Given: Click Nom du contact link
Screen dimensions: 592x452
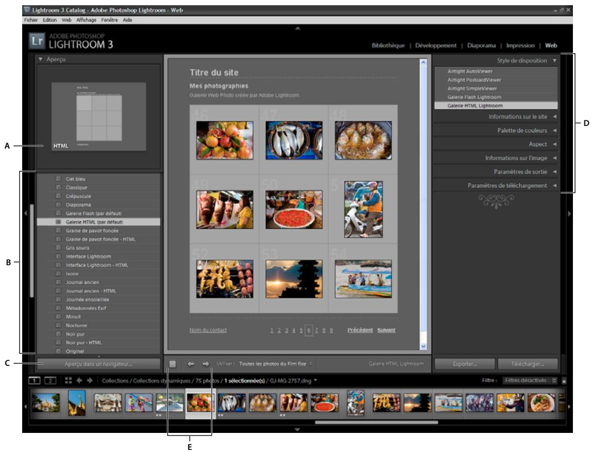Looking at the screenshot, I should coord(208,330).
